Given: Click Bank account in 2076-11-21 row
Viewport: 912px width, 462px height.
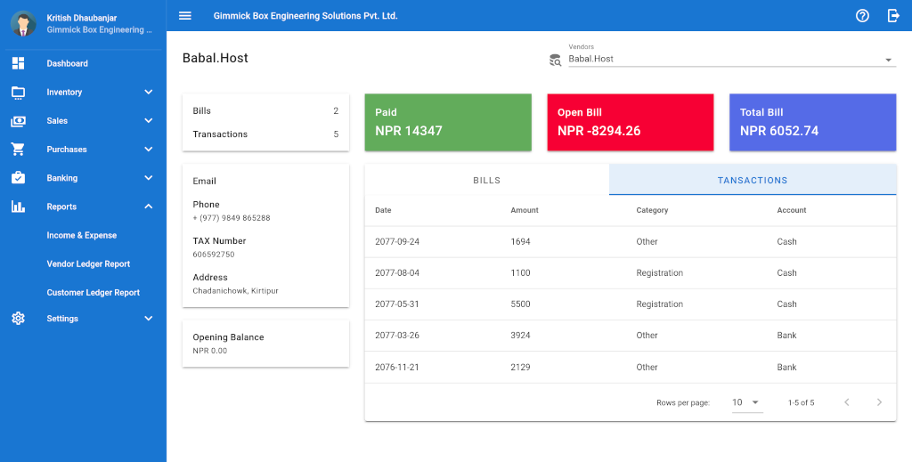Looking at the screenshot, I should coord(787,368).
